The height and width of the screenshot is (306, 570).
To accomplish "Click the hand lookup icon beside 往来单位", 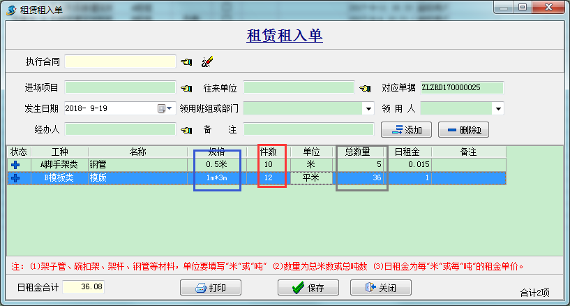I will pyautogui.click(x=365, y=88).
